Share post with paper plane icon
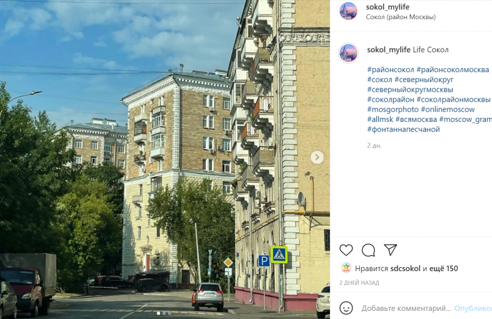The height and width of the screenshot is (319, 492). [x=390, y=250]
